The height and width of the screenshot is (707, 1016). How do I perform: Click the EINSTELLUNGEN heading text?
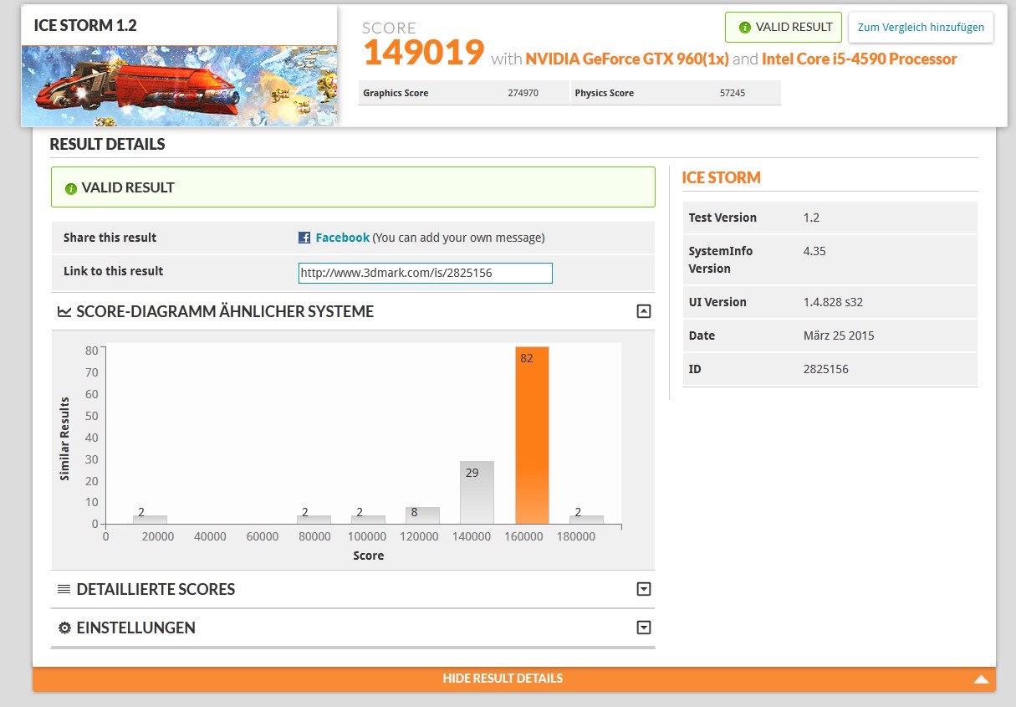[x=135, y=628]
